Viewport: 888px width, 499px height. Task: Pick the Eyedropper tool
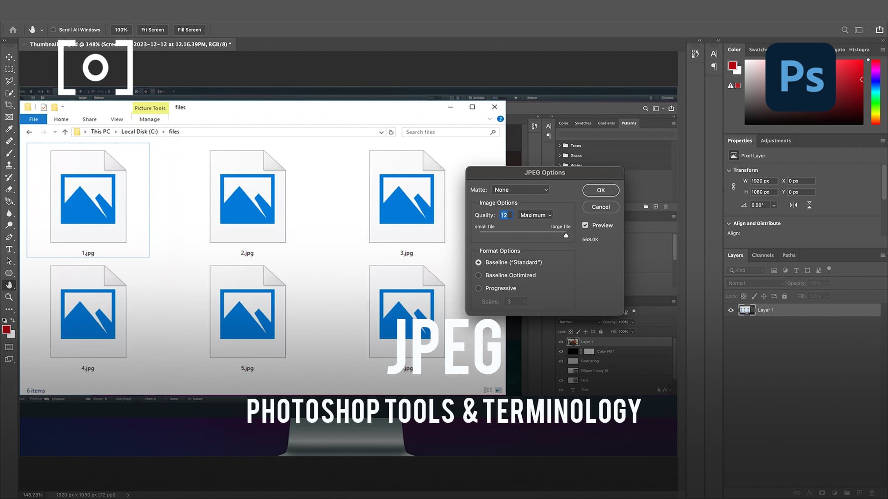9,129
